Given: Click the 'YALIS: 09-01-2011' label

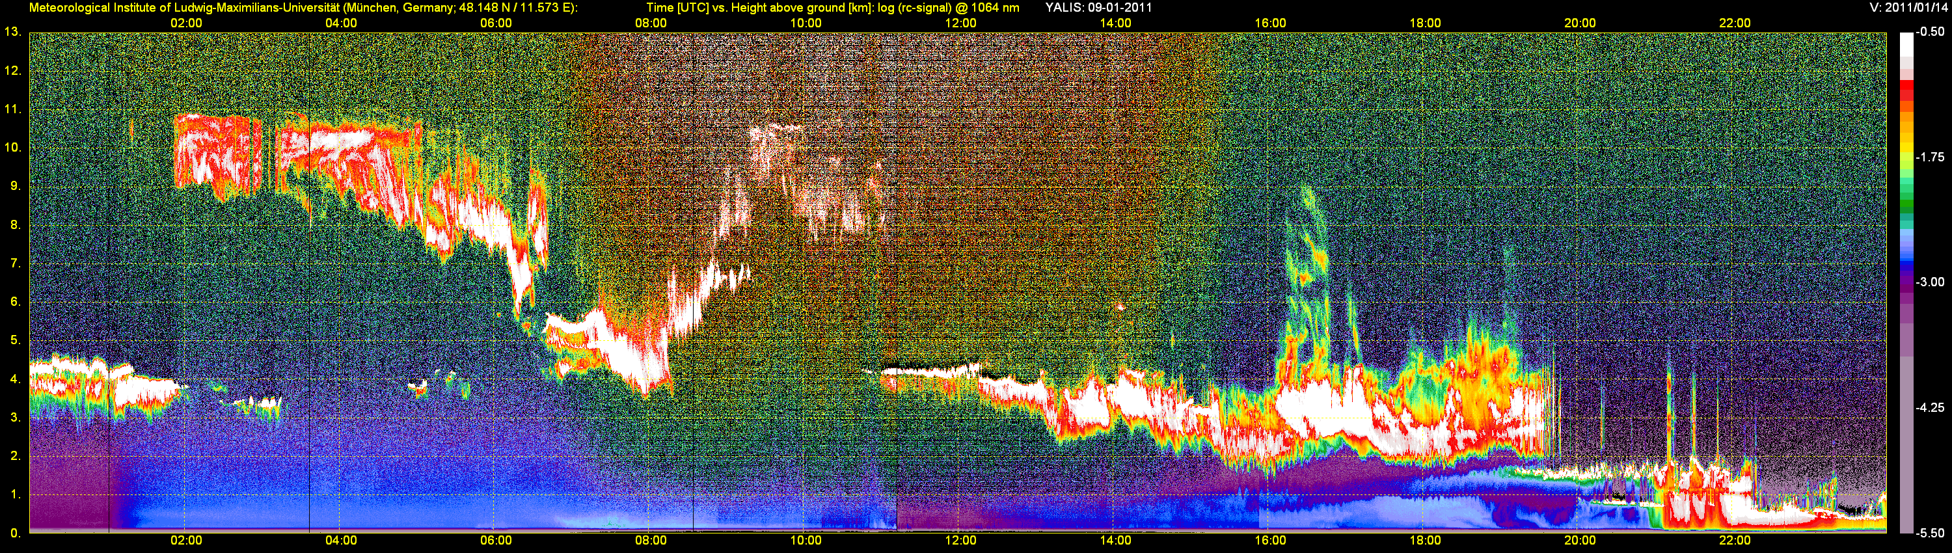Looking at the screenshot, I should [x=1099, y=8].
